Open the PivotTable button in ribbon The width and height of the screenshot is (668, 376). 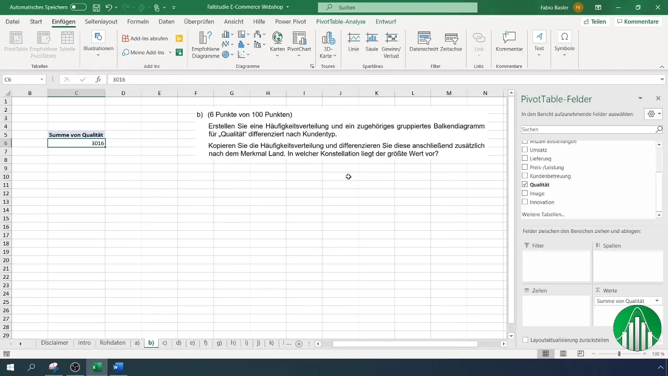pyautogui.click(x=16, y=44)
